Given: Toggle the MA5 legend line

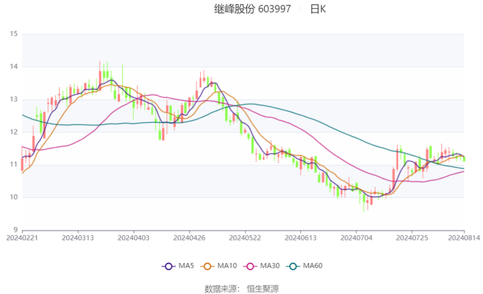Looking at the screenshot, I should point(178,266).
